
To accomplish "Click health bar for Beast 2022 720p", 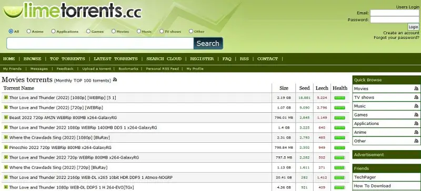I will 339,118.
